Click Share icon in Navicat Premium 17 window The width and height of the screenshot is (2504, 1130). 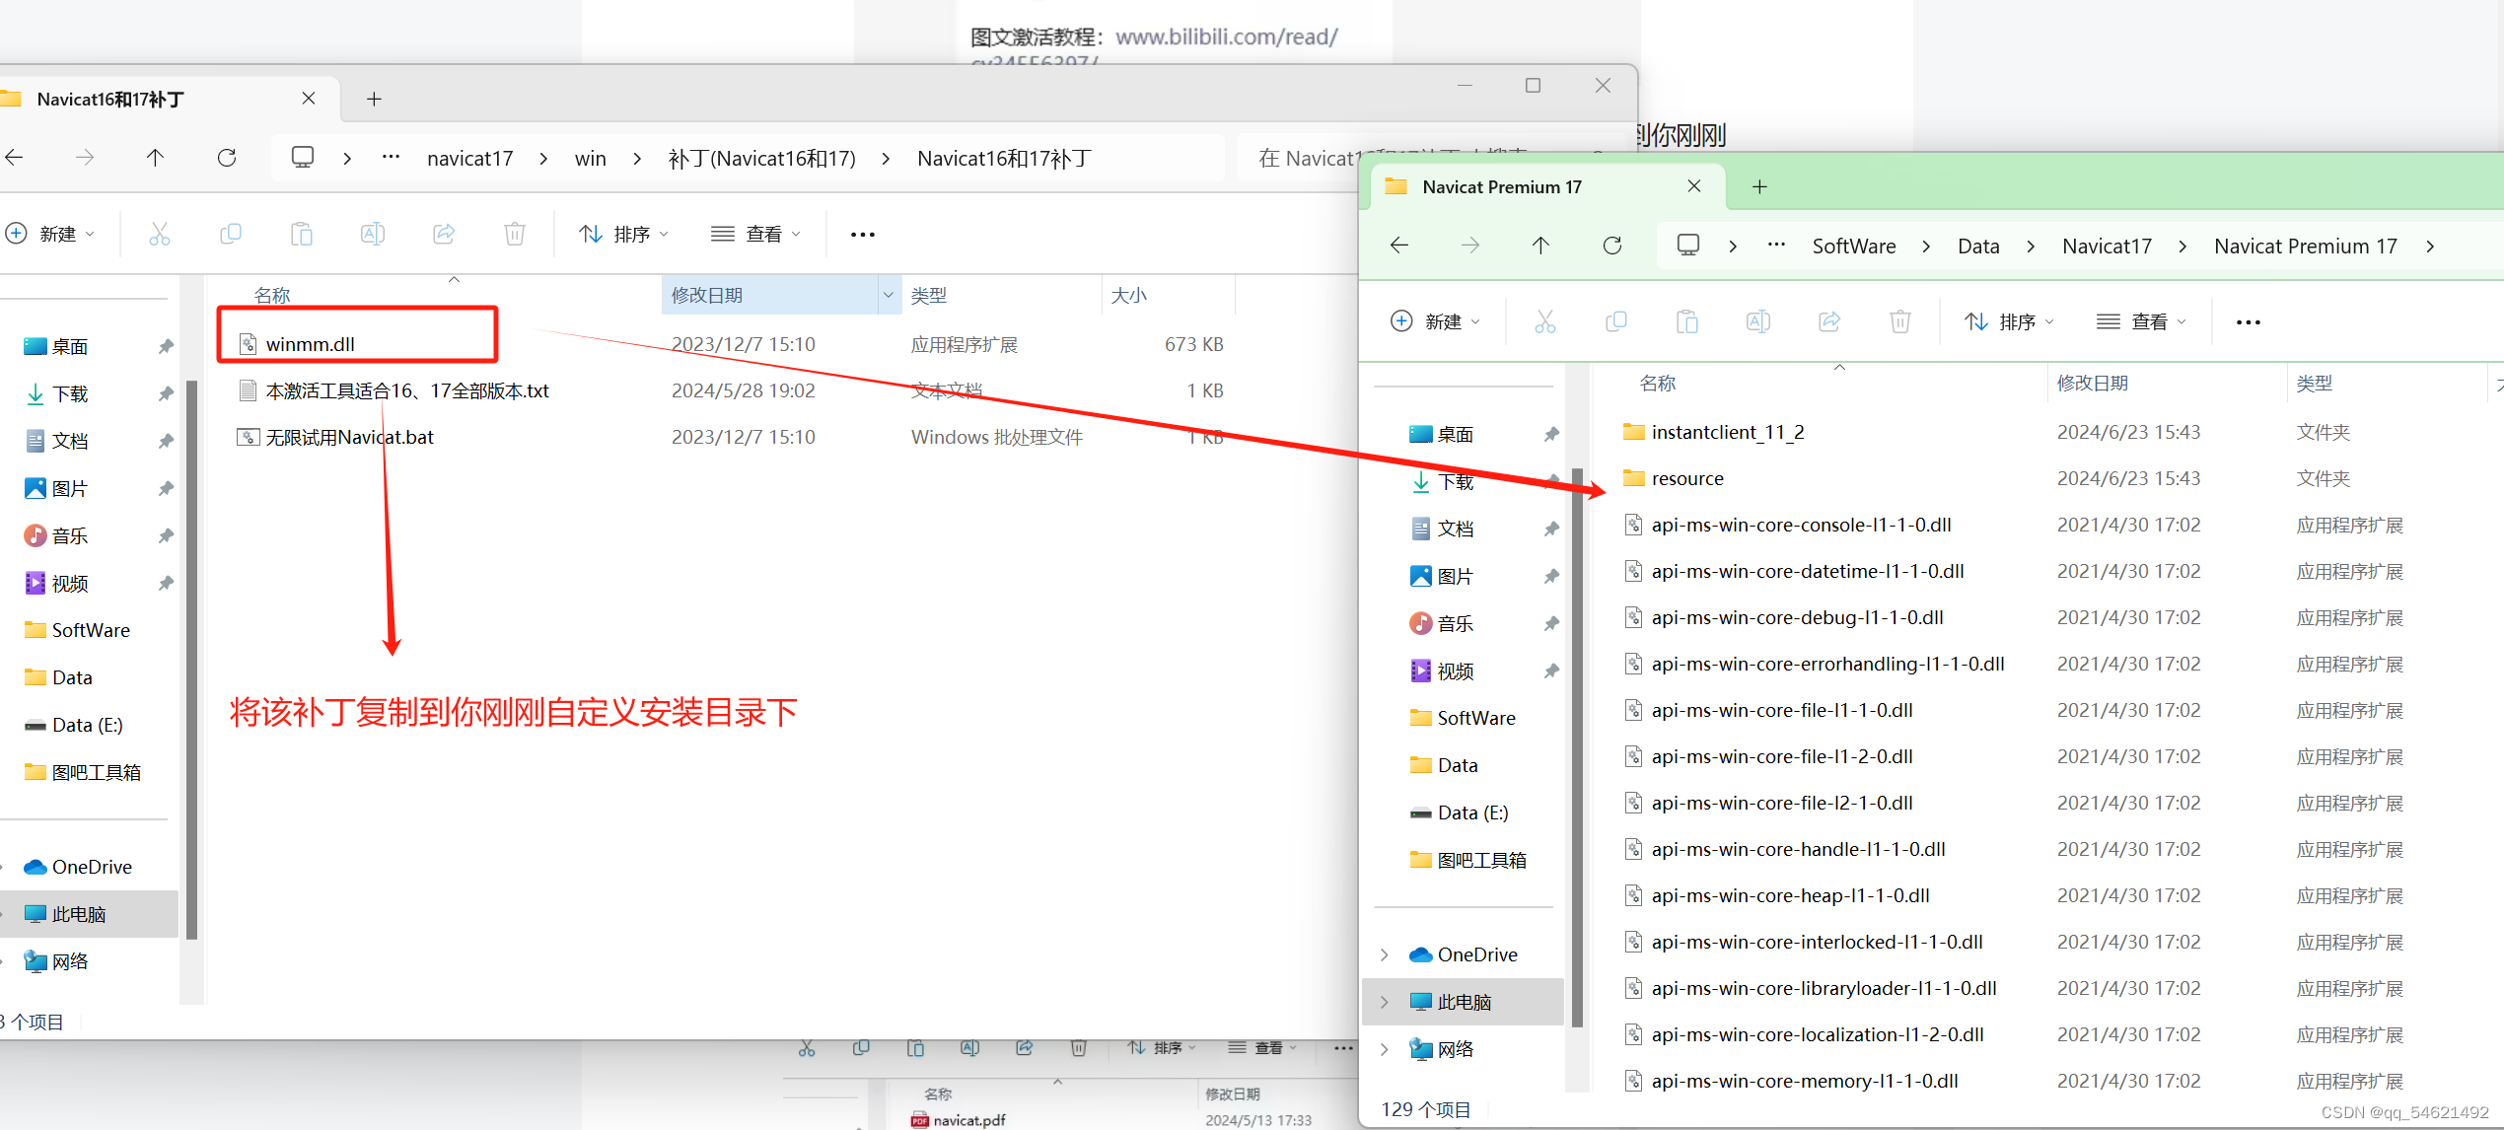1829,321
